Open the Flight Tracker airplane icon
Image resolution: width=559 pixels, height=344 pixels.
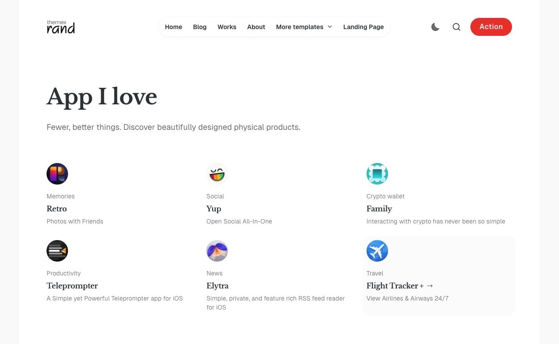tap(377, 251)
